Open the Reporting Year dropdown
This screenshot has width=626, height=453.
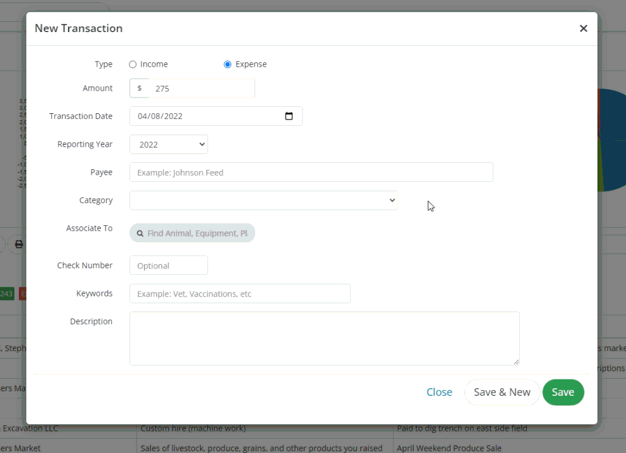coord(168,144)
